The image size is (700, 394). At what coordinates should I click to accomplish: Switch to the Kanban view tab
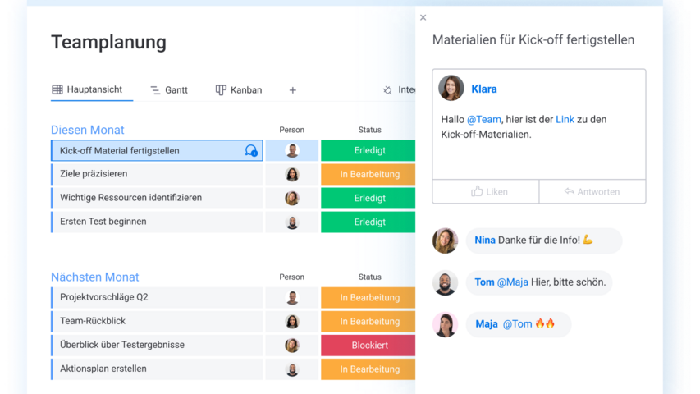[238, 90]
